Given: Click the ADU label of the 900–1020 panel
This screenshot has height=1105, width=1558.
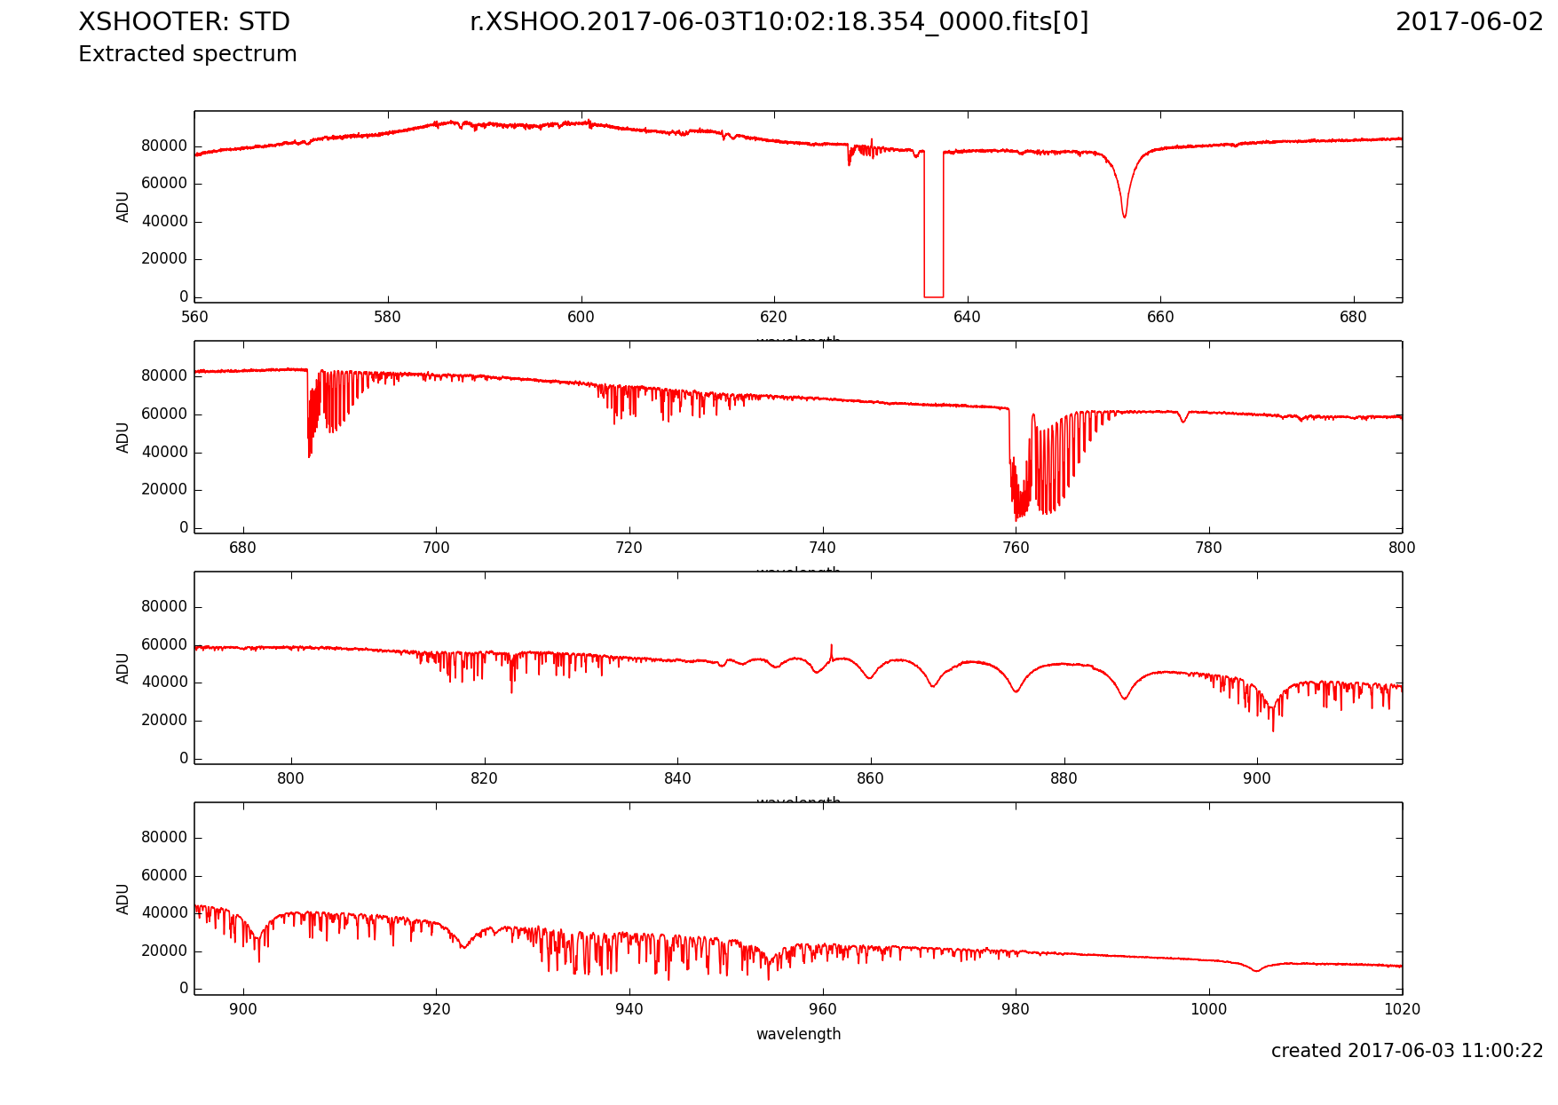Looking at the screenshot, I should 123,899.
